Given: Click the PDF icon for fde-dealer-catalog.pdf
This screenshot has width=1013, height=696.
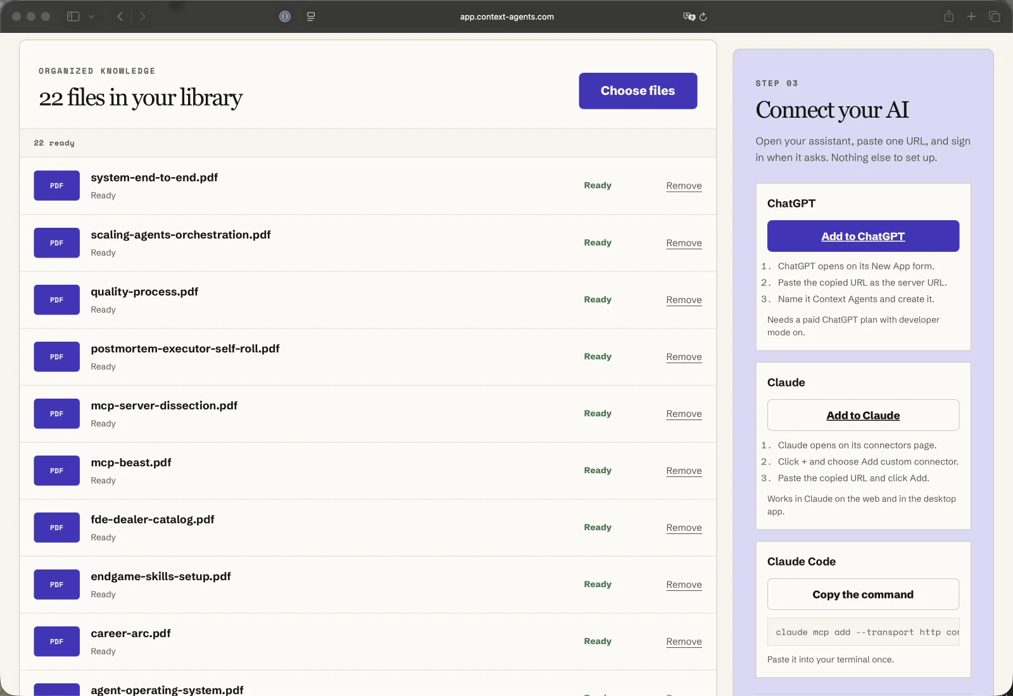Looking at the screenshot, I should (57, 528).
